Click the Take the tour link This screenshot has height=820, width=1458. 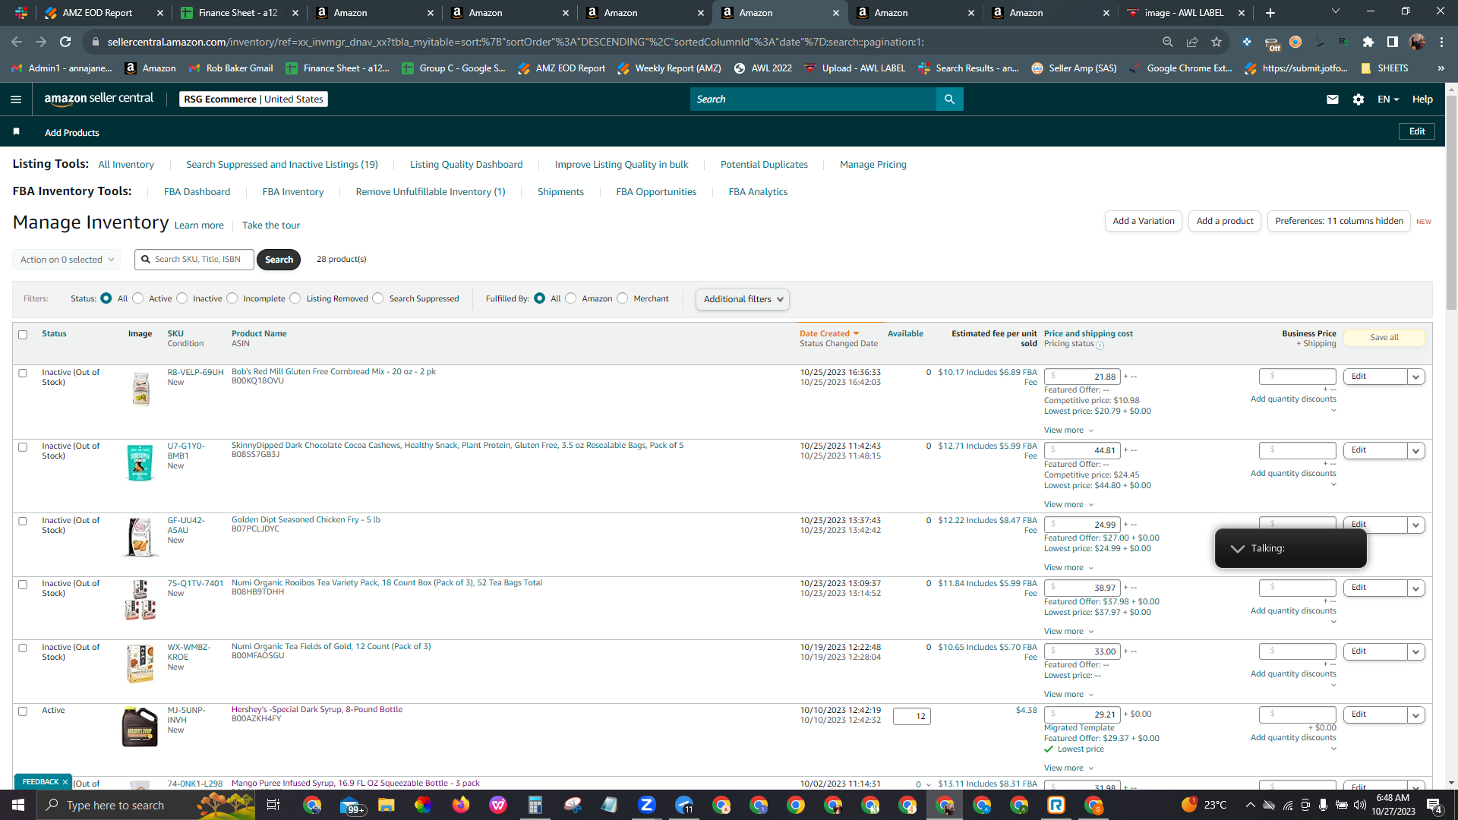click(x=271, y=225)
